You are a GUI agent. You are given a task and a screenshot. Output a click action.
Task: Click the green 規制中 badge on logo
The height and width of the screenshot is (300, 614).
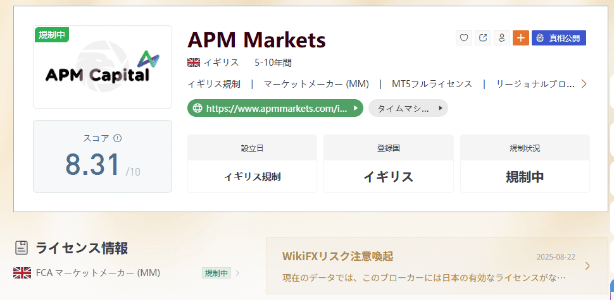(52, 35)
